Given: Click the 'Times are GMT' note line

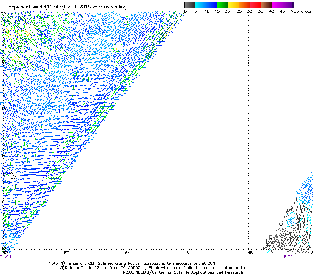Looking at the screenshot, I should tap(132, 264).
